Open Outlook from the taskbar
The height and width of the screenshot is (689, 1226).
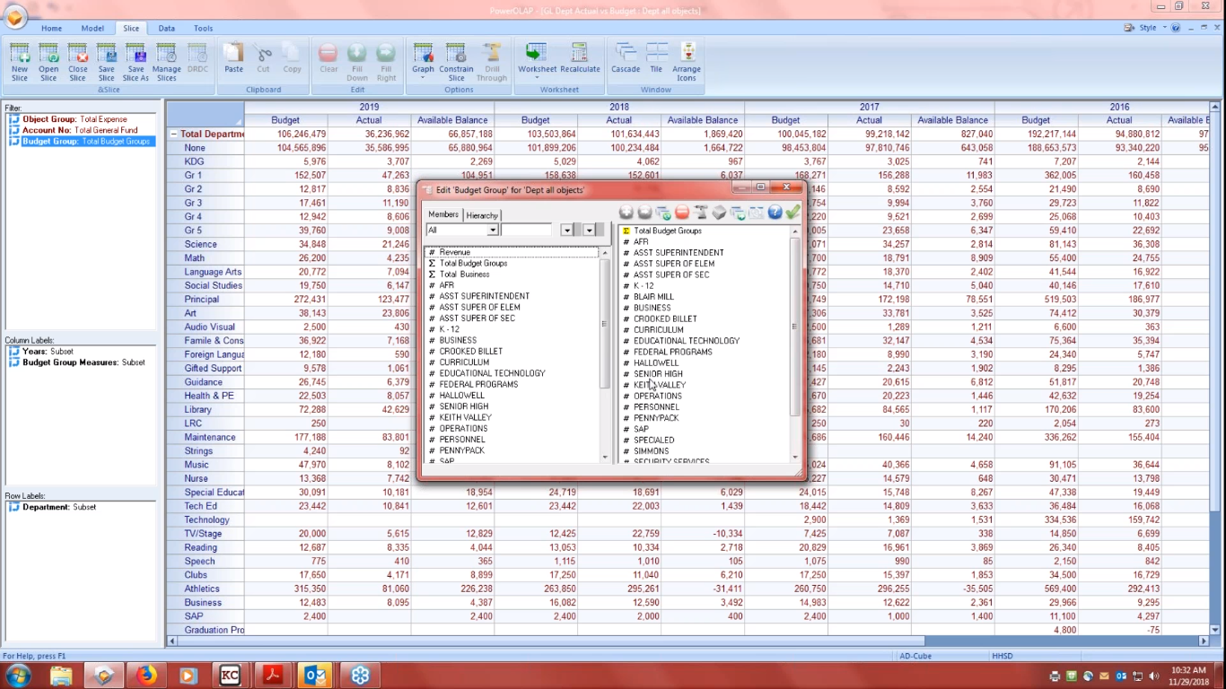(x=314, y=675)
